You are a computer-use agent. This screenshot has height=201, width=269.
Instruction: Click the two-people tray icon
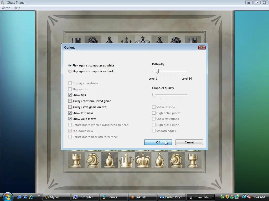pyautogui.click(x=232, y=197)
